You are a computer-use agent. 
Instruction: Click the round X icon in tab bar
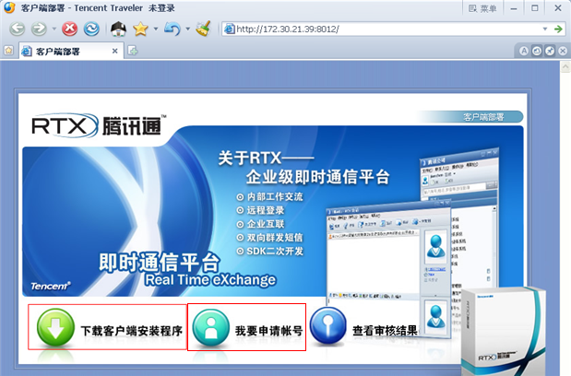(x=563, y=51)
